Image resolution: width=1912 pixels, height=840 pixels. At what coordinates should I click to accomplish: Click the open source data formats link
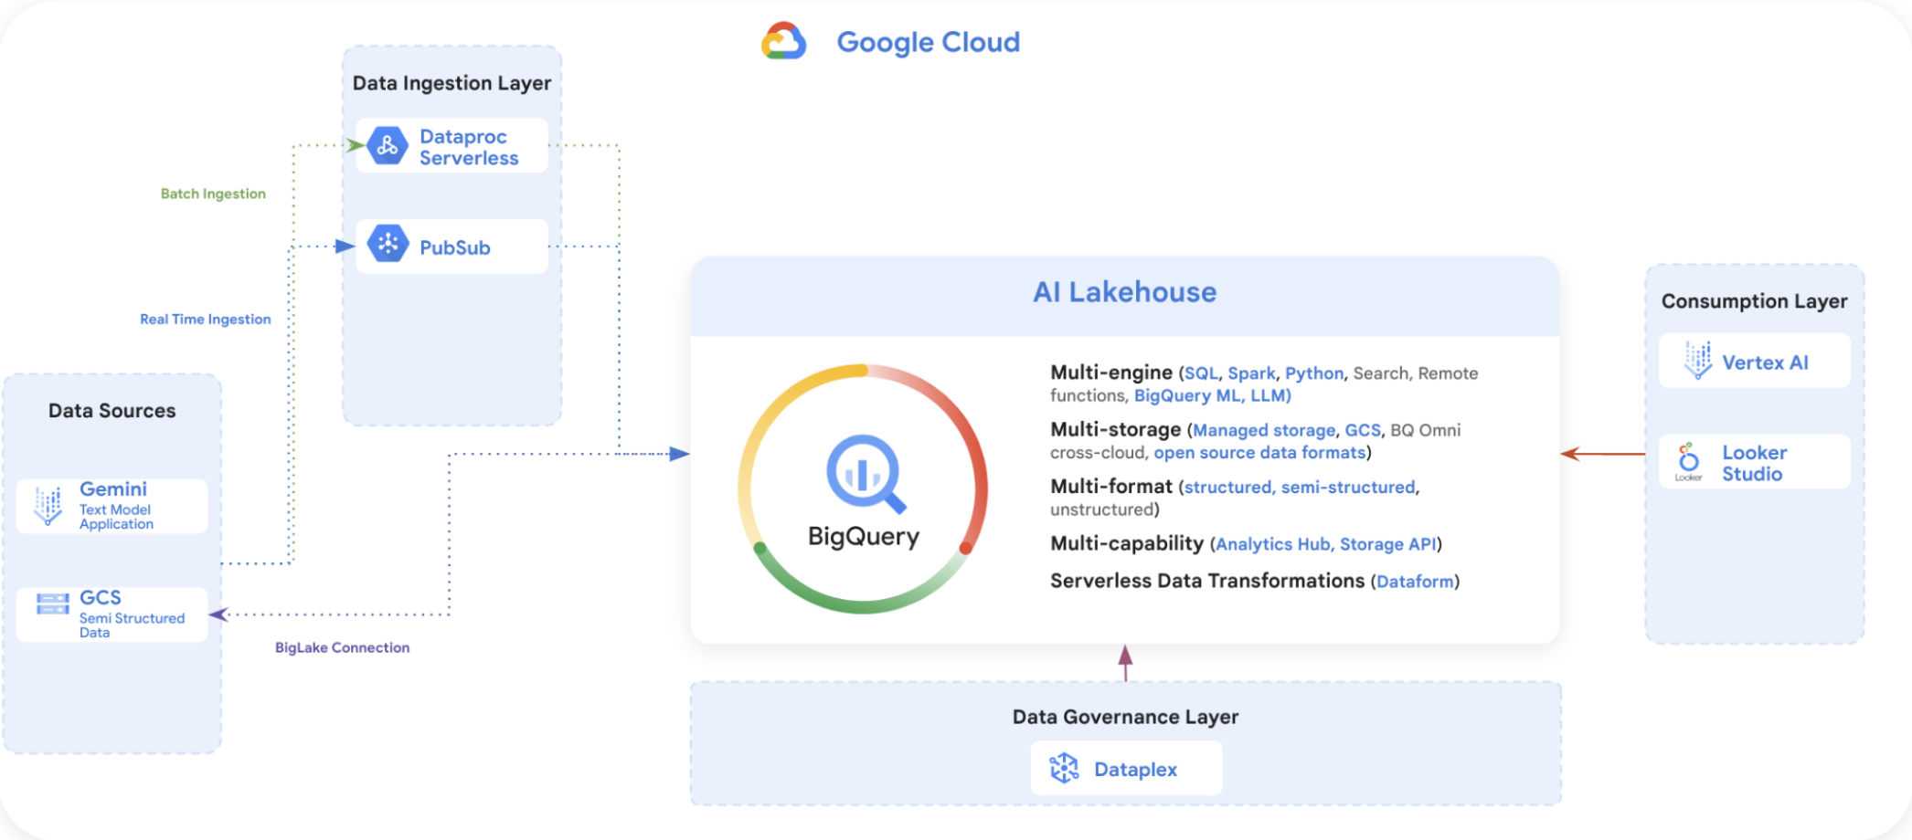(1259, 453)
